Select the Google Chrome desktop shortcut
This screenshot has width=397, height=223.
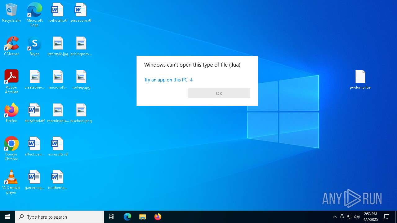[x=11, y=149]
